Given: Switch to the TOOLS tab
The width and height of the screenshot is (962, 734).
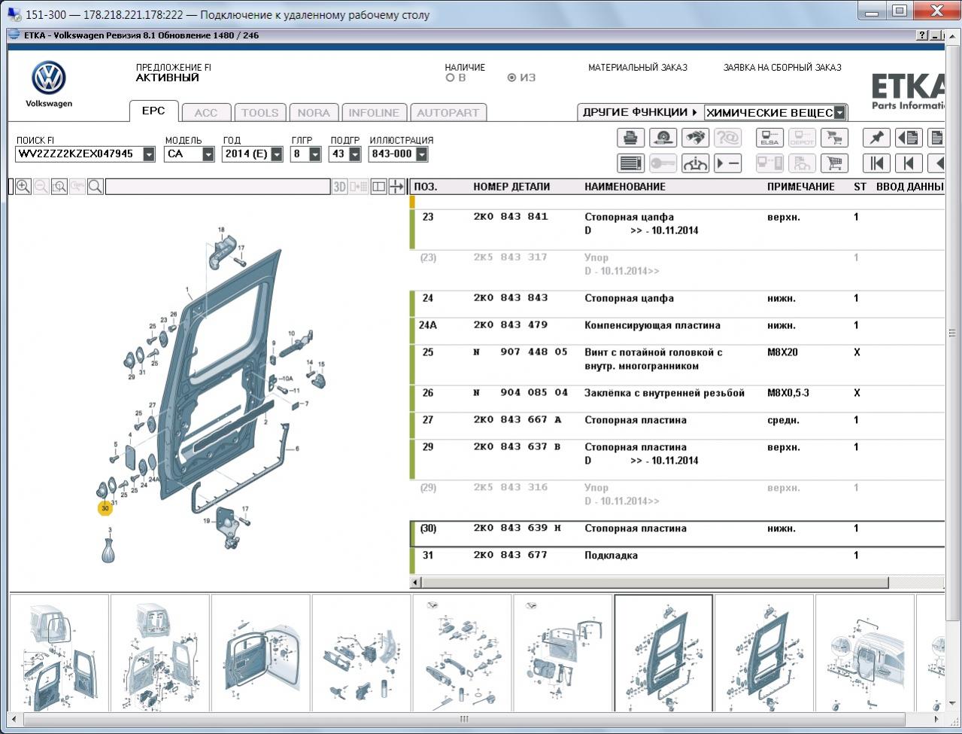Looking at the screenshot, I should tap(260, 112).
